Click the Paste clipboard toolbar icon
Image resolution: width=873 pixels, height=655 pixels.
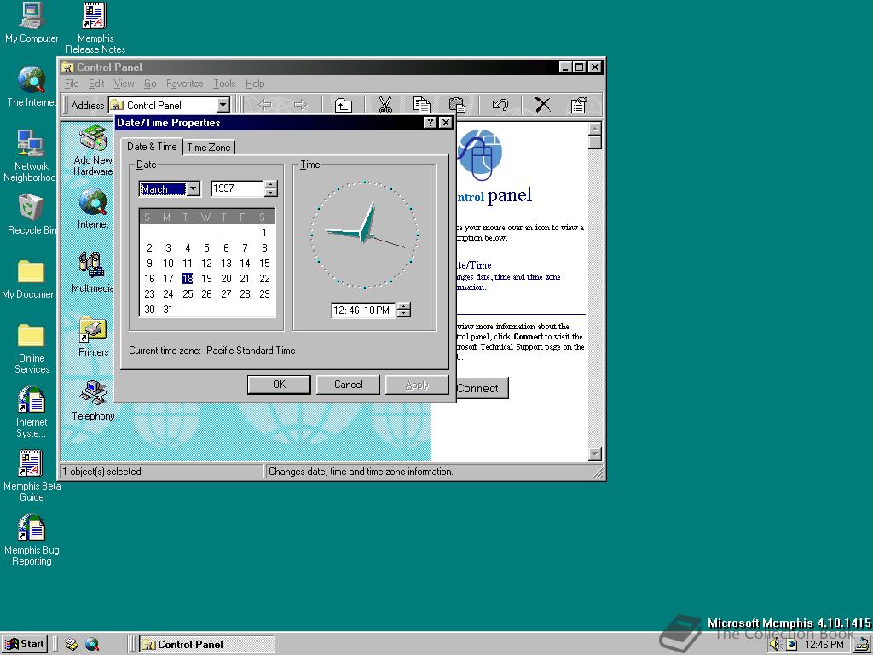[457, 105]
